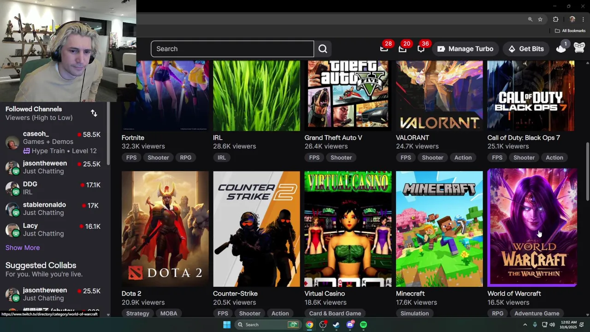Open the Dota 2 cover thumbnail
590x332 pixels.
coord(165,229)
